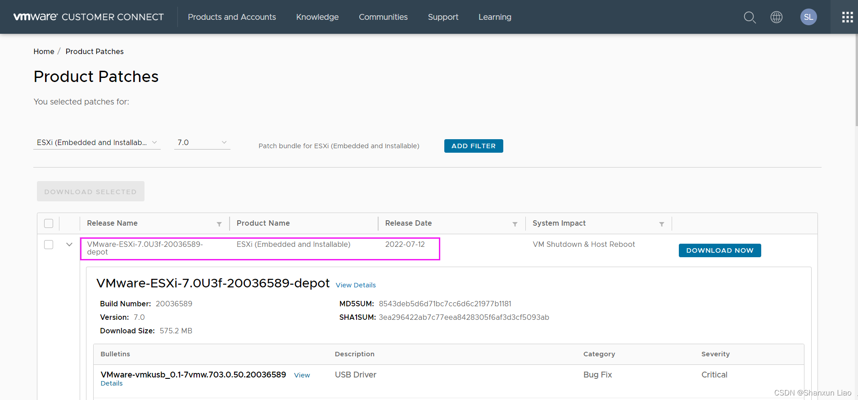Open the Learning menu

pyautogui.click(x=495, y=17)
